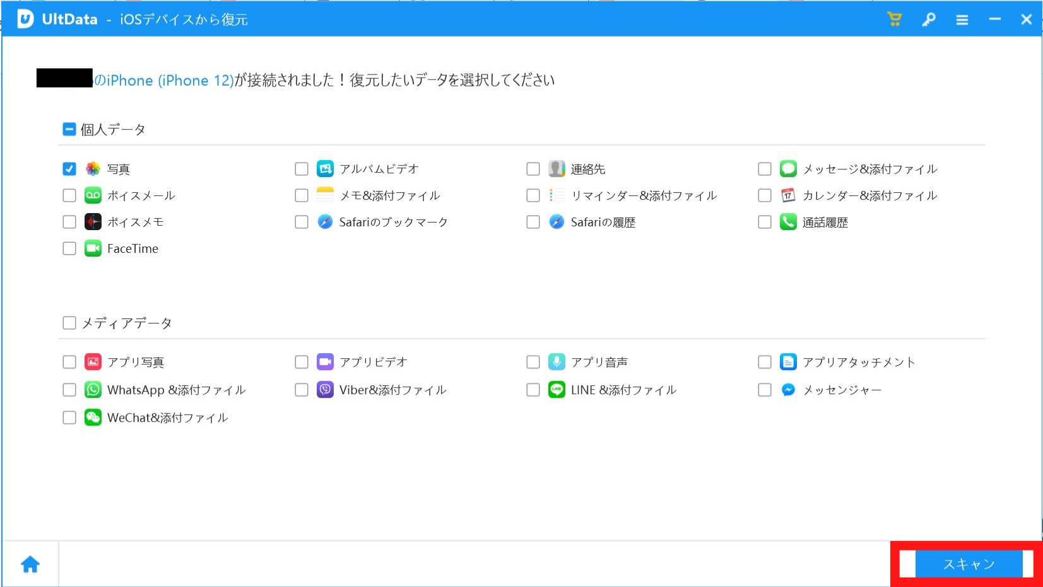Click the LINE app icon
This screenshot has height=587, width=1043.
point(557,390)
